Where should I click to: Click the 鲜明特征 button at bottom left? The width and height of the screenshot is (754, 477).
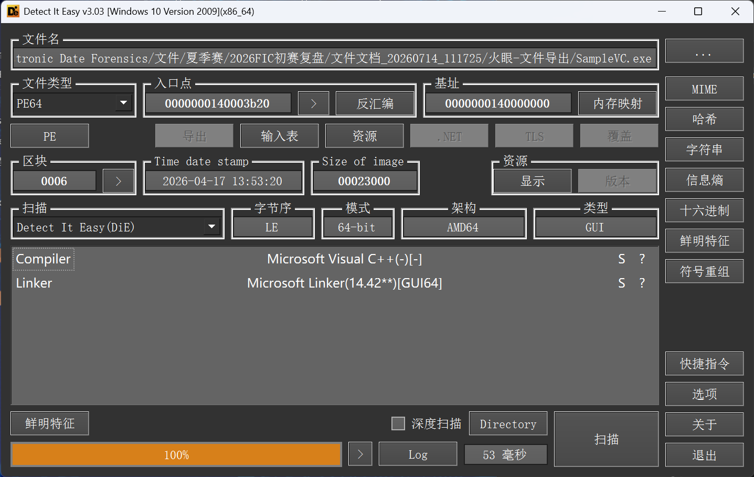(50, 423)
